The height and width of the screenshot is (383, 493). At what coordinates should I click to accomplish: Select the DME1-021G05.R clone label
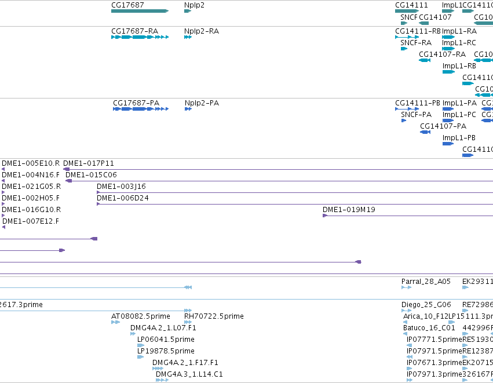[x=31, y=187]
